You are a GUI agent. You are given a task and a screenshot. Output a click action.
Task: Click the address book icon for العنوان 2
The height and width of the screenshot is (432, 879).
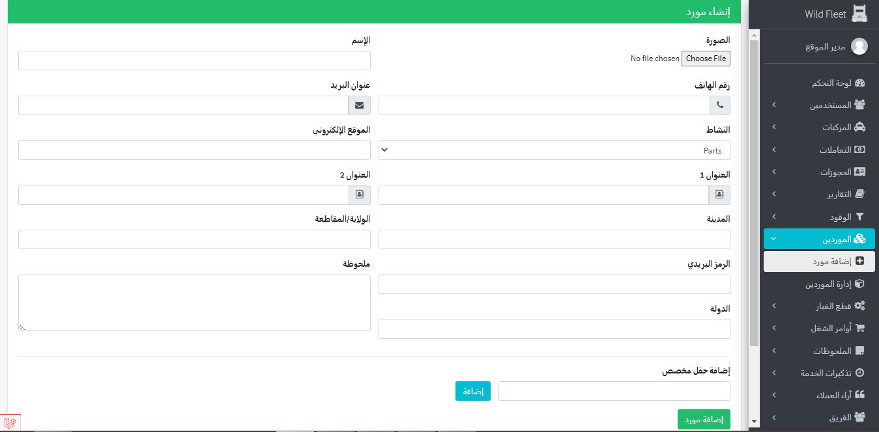click(360, 195)
